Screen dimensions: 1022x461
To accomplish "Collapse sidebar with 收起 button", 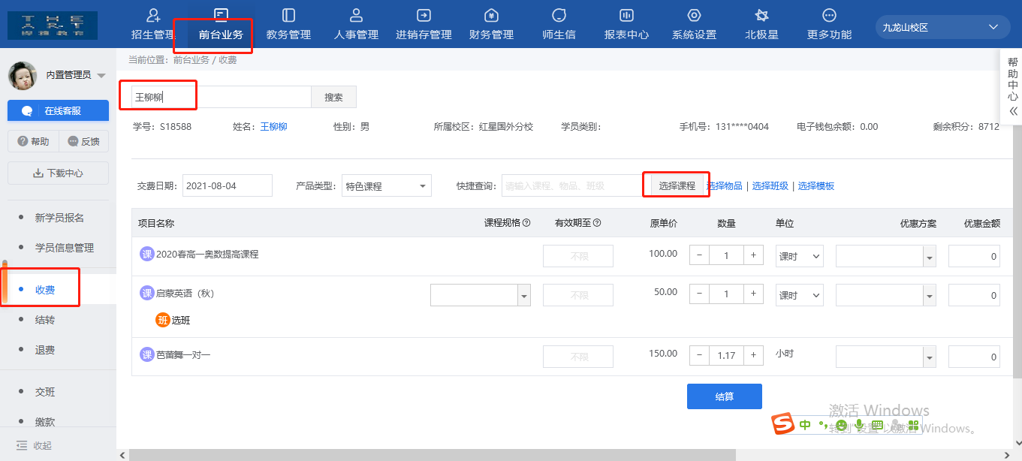I will tap(35, 445).
